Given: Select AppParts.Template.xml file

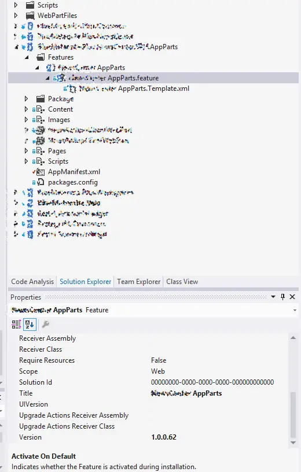Looking at the screenshot, I should point(134,89).
